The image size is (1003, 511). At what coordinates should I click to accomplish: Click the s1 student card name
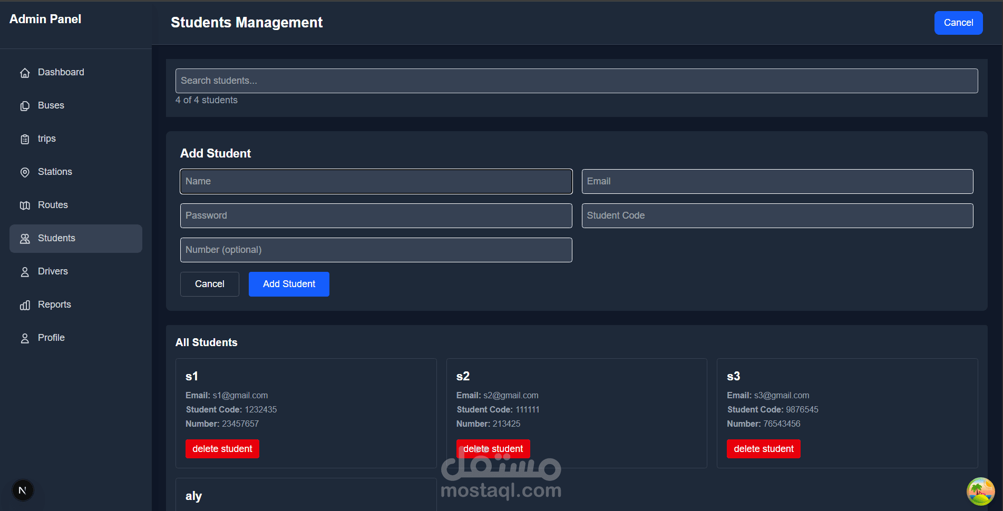coord(192,376)
